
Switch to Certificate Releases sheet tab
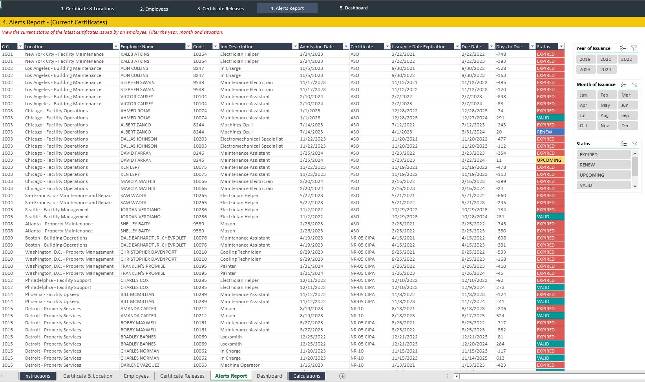point(182,376)
